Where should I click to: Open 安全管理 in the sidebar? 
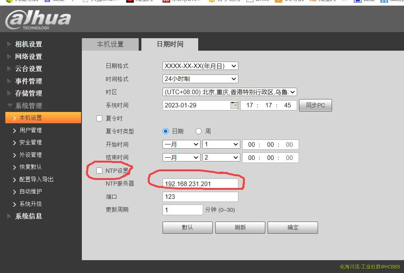(x=30, y=143)
